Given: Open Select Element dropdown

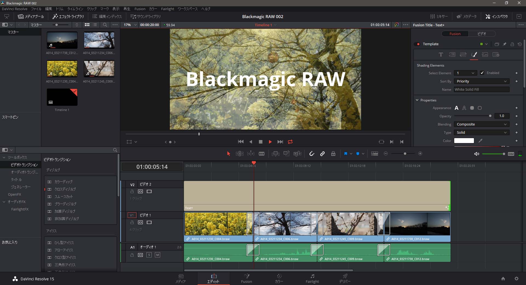Looking at the screenshot, I should (x=465, y=73).
